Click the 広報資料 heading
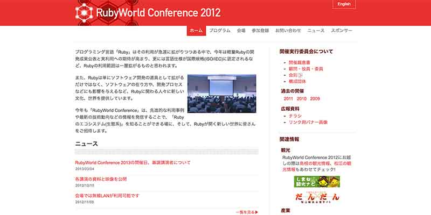Viewport: 431px width, 215px height. coord(290,109)
